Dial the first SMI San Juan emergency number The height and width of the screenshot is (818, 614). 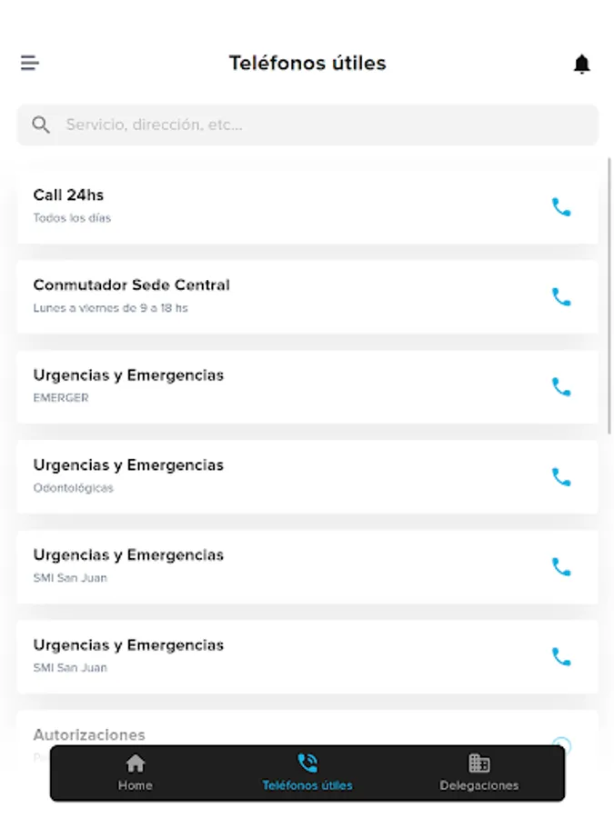(x=562, y=567)
